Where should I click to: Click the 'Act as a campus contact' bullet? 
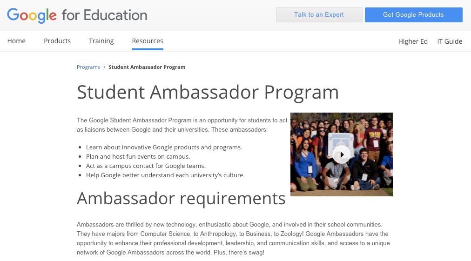tap(146, 166)
